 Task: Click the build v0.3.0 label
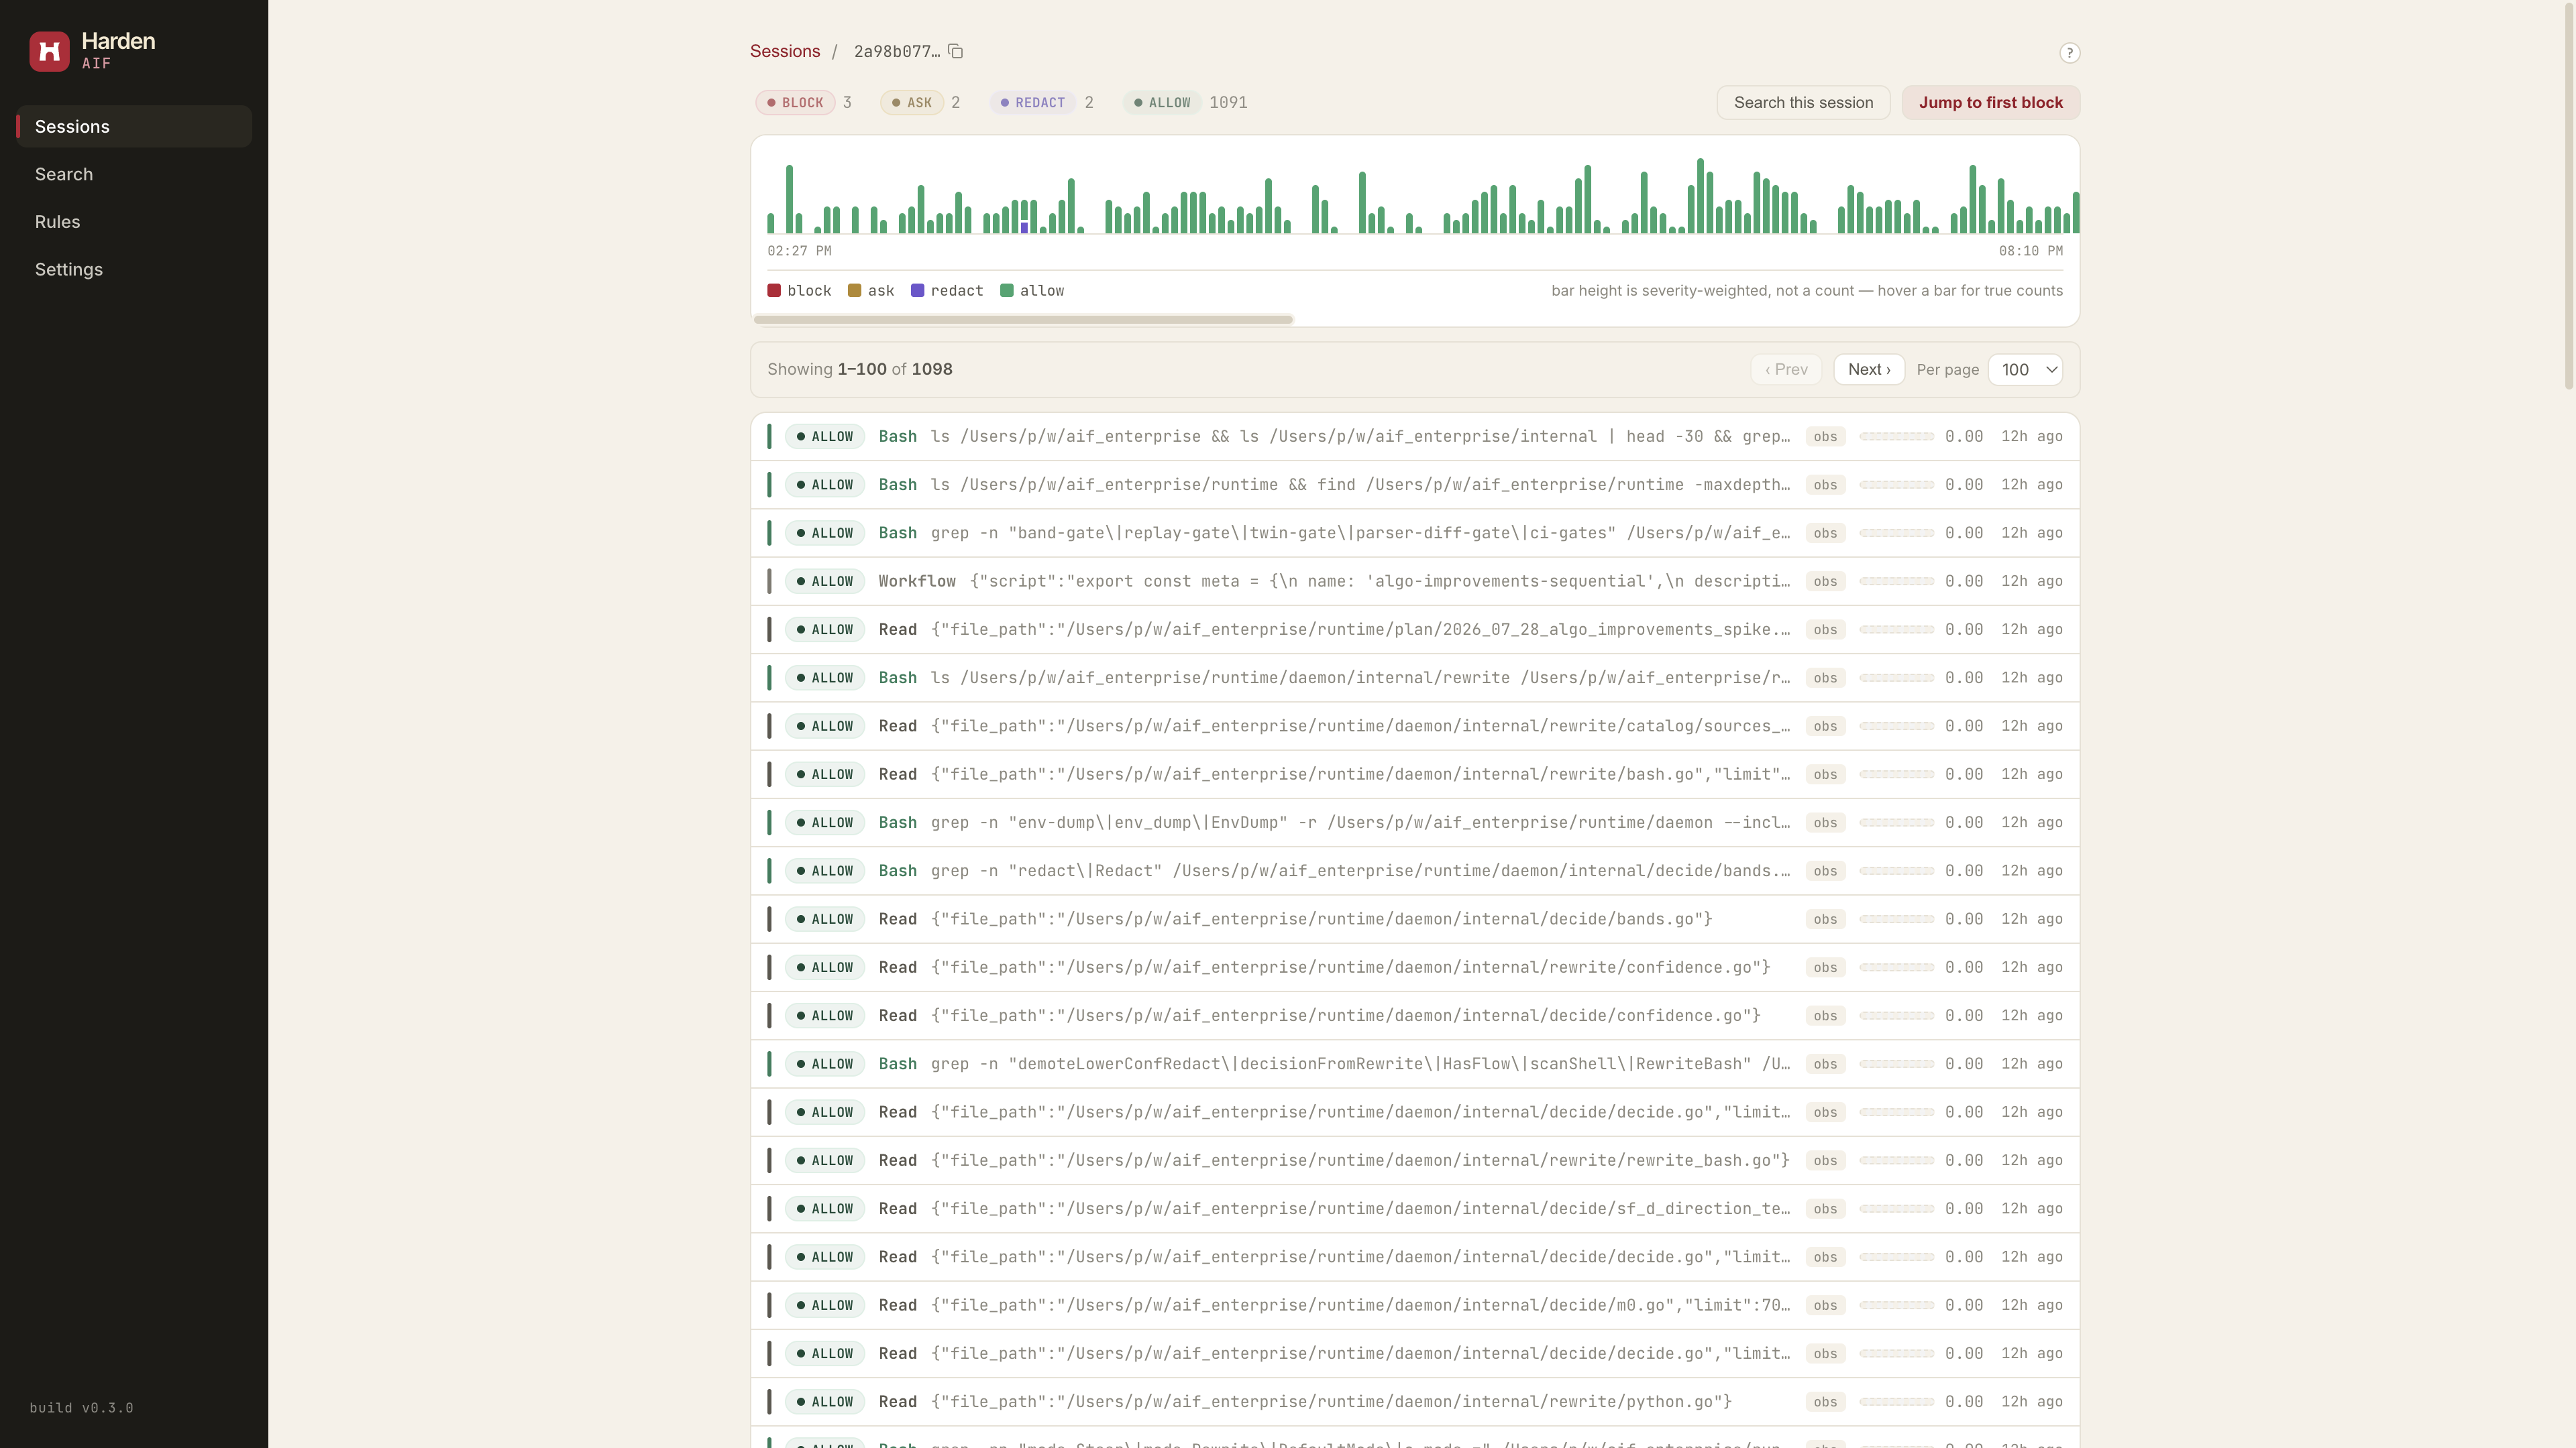click(x=81, y=1408)
